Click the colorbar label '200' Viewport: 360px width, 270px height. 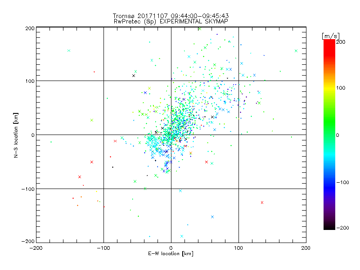coord(341,42)
